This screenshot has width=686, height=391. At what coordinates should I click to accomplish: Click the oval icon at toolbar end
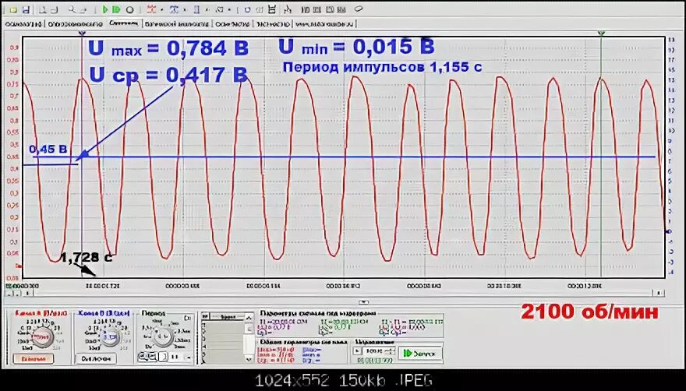(x=359, y=9)
